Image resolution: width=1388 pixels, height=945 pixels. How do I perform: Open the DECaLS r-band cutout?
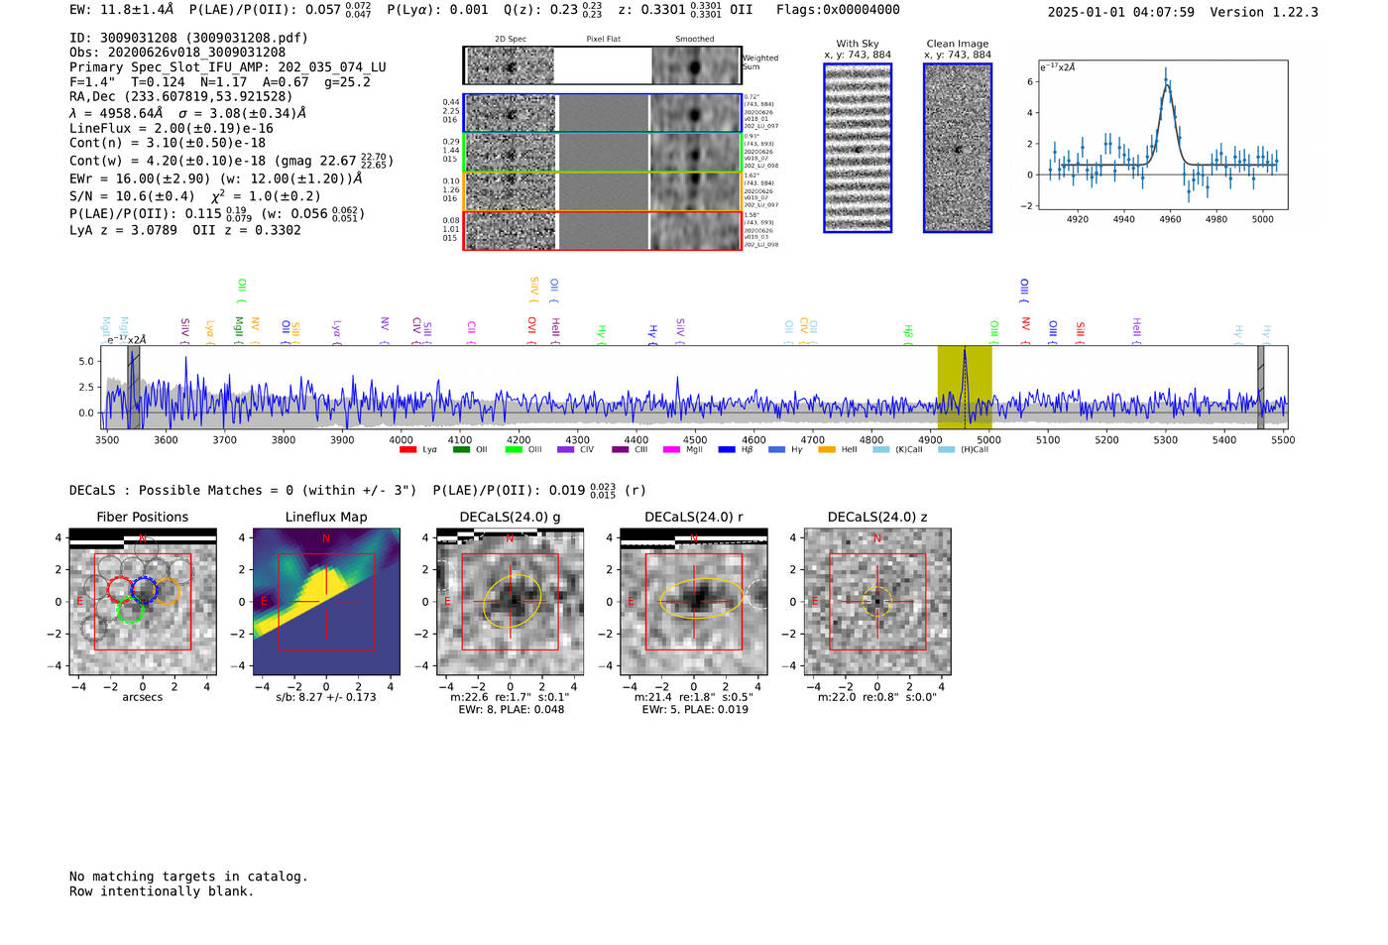pos(694,602)
